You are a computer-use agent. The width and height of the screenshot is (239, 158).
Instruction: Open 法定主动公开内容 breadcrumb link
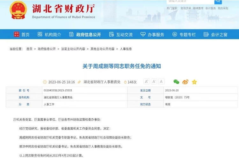click(x=73, y=49)
